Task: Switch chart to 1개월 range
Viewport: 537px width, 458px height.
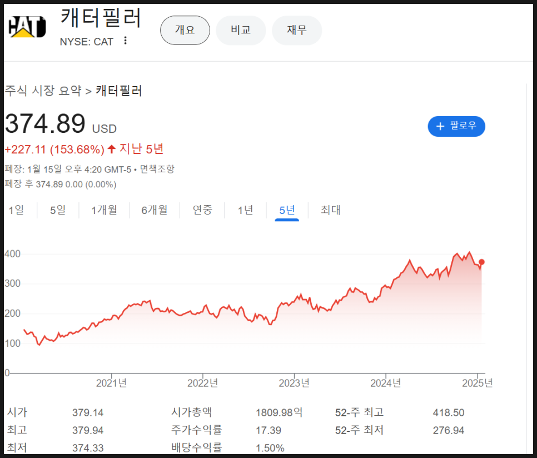Action: click(104, 210)
